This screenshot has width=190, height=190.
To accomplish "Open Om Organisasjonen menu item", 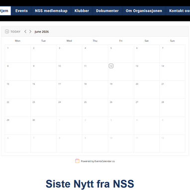I will (144, 11).
